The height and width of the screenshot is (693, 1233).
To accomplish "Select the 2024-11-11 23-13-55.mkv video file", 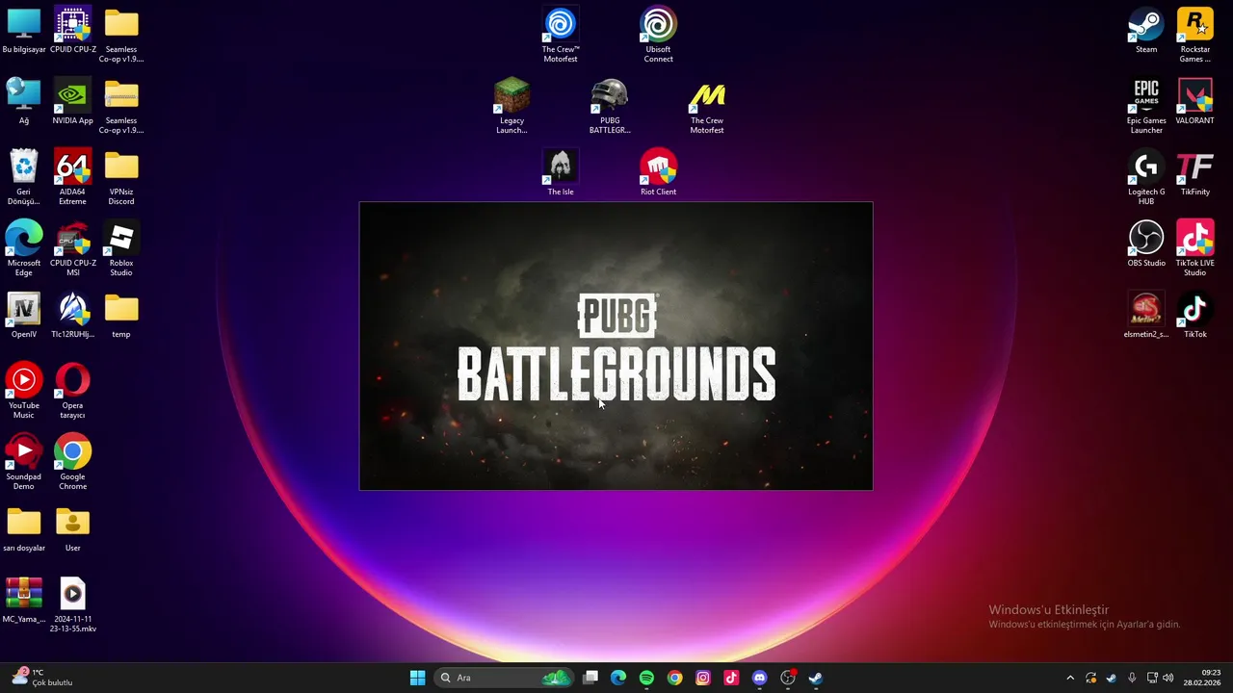I will (x=73, y=605).
